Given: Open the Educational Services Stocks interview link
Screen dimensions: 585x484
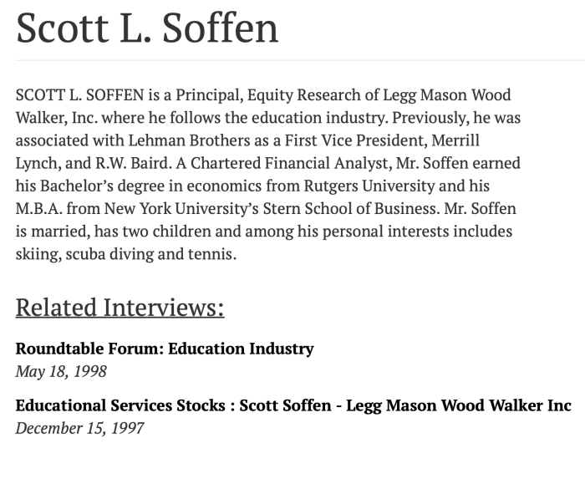Looking at the screenshot, I should pyautogui.click(x=293, y=405).
